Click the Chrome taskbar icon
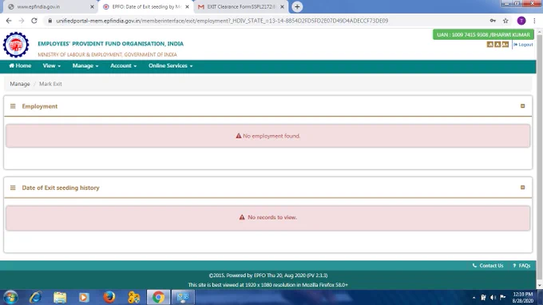 [158, 297]
